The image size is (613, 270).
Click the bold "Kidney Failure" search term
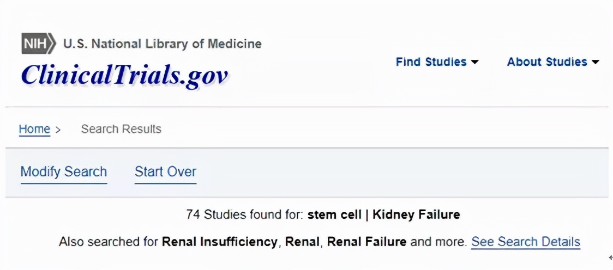click(416, 214)
